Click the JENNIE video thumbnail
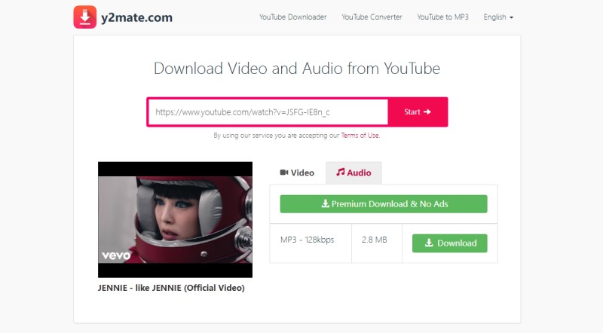The height and width of the screenshot is (333, 603). (x=175, y=219)
